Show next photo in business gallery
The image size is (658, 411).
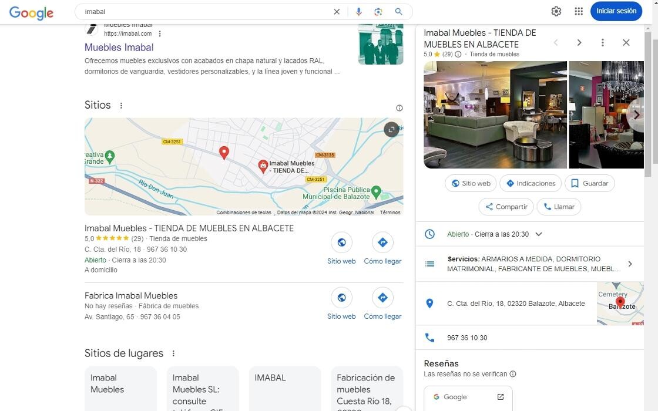pyautogui.click(x=635, y=115)
